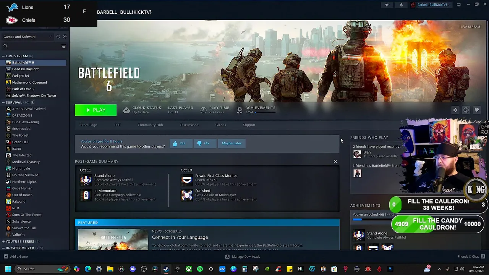Open the notifications bell icon
The height and width of the screenshot is (275, 489).
tap(401, 5)
